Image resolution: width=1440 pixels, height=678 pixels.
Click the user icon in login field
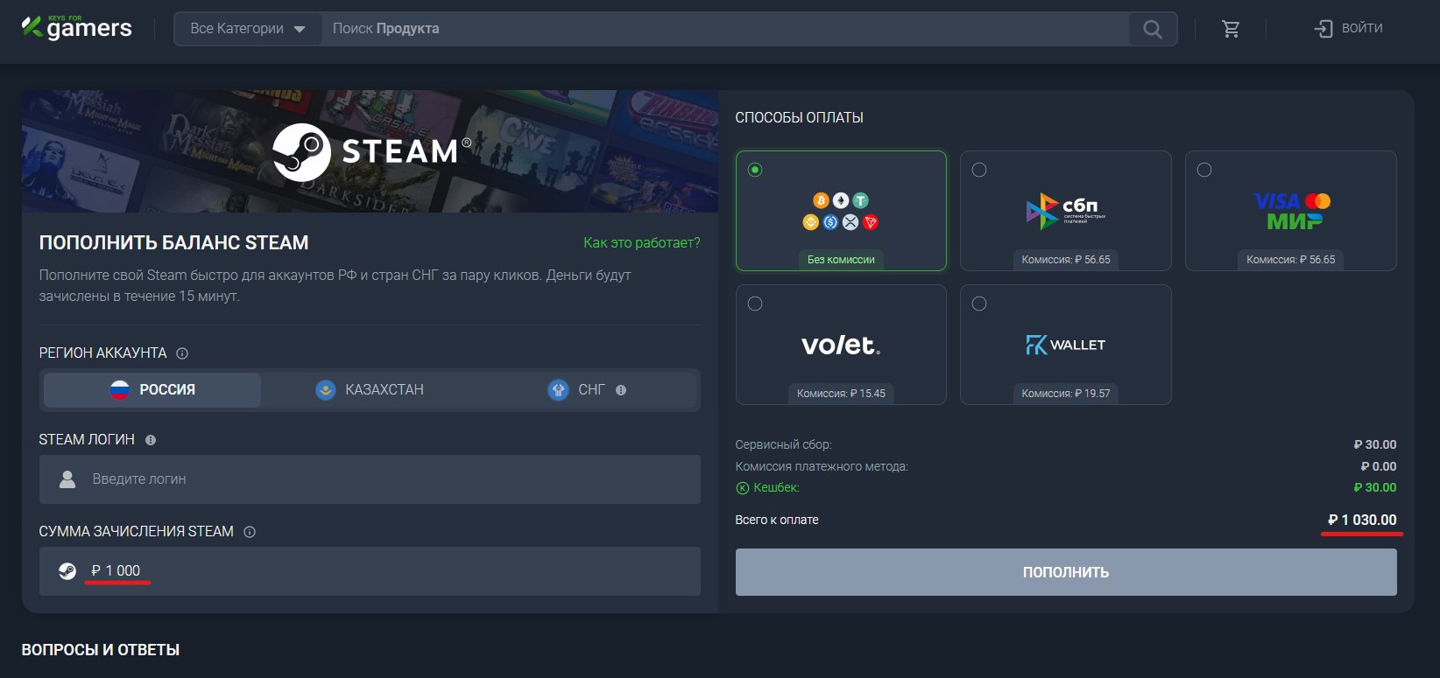point(67,479)
